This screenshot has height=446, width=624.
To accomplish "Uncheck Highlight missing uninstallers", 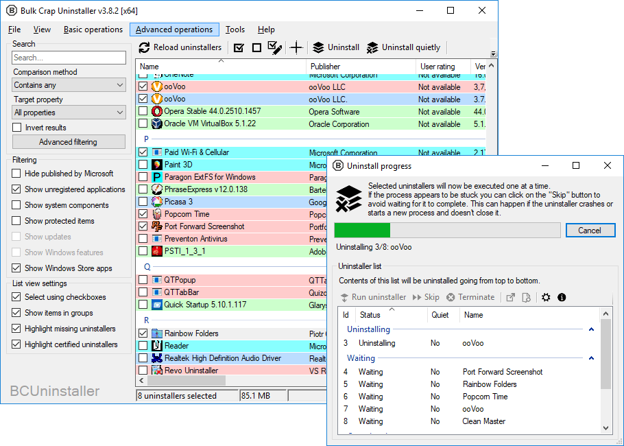I will (x=16, y=329).
